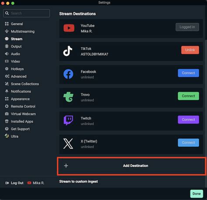Click the X (Twitter) logo
Image resolution: width=207 pixels, height=200 pixels.
(x=68, y=144)
